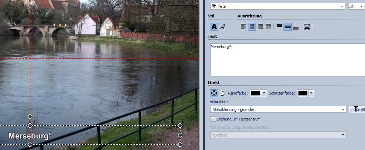
Task: Toggle italic text style
Action: [x=222, y=26]
